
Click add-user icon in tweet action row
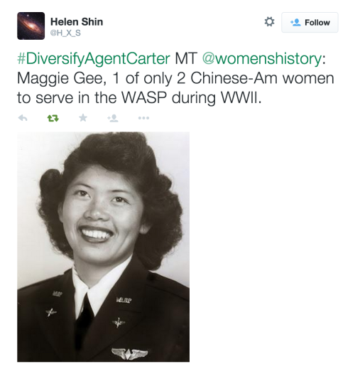113,118
